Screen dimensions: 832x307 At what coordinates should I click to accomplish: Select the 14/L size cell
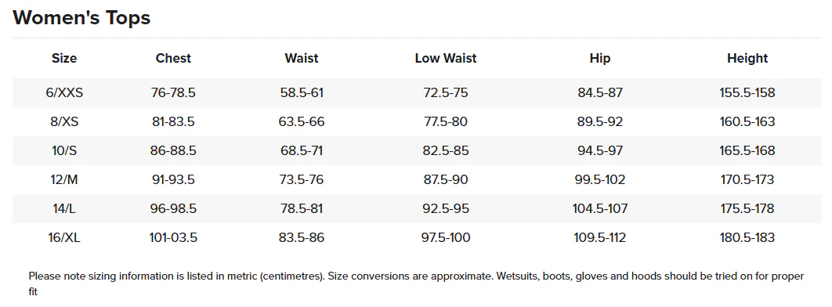(x=64, y=208)
